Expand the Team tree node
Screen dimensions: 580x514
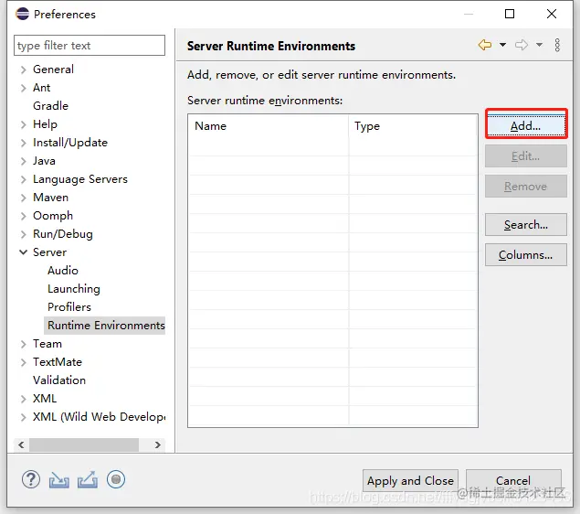coord(24,344)
